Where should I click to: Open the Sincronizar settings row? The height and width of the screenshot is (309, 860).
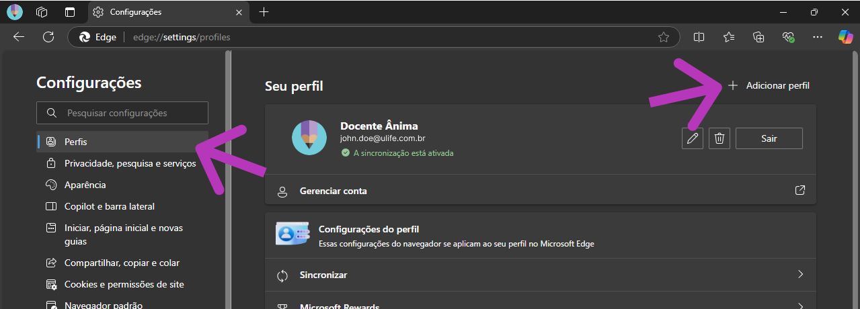pyautogui.click(x=541, y=275)
